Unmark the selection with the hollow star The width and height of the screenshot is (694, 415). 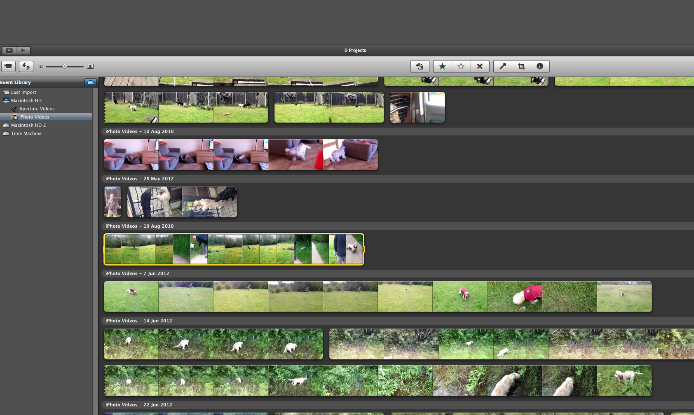(x=461, y=66)
